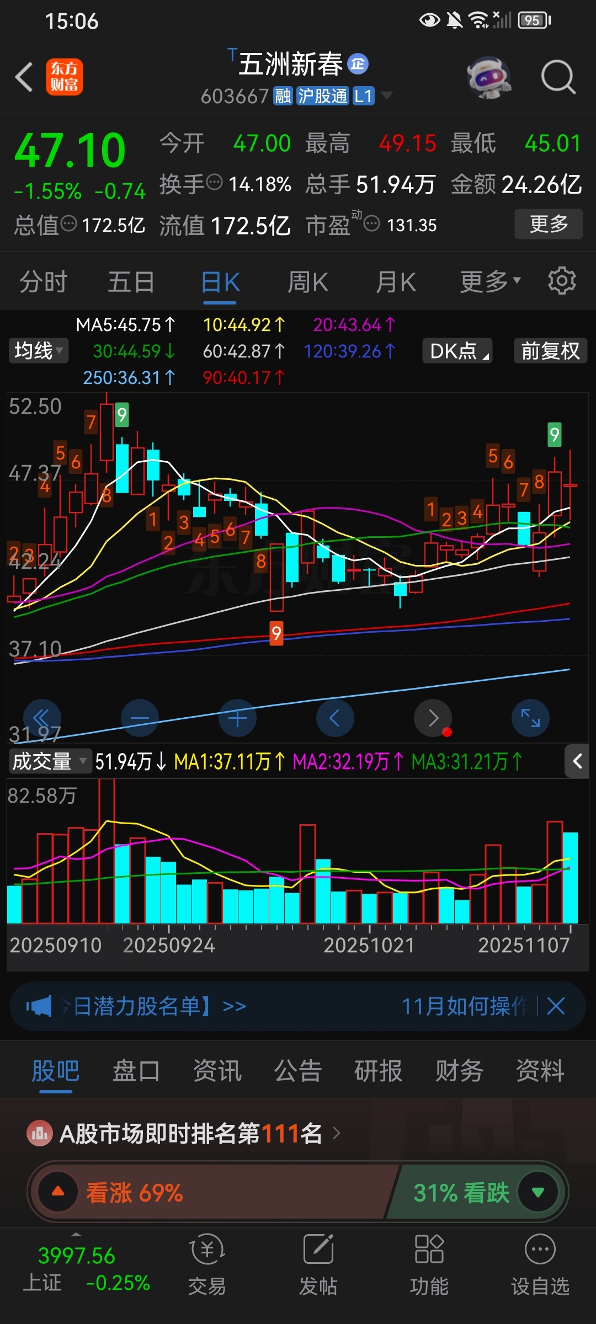Collapse indicator side panel arrow
This screenshot has width=596, height=1324.
point(577,761)
